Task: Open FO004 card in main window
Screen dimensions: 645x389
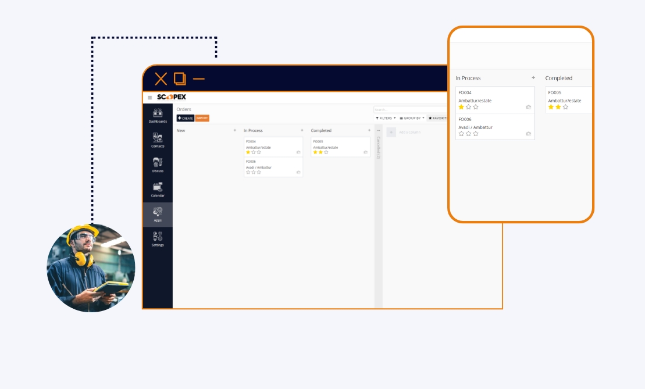Action: [273, 147]
